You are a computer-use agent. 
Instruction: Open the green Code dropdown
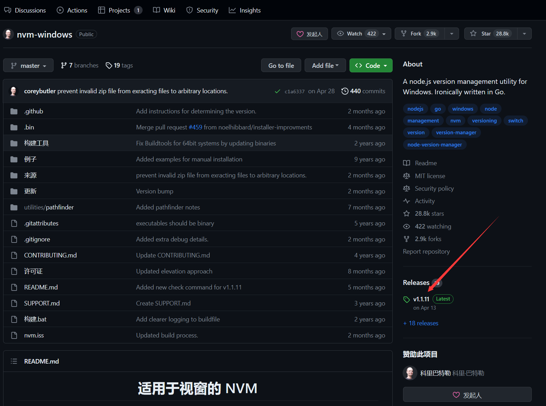click(371, 65)
